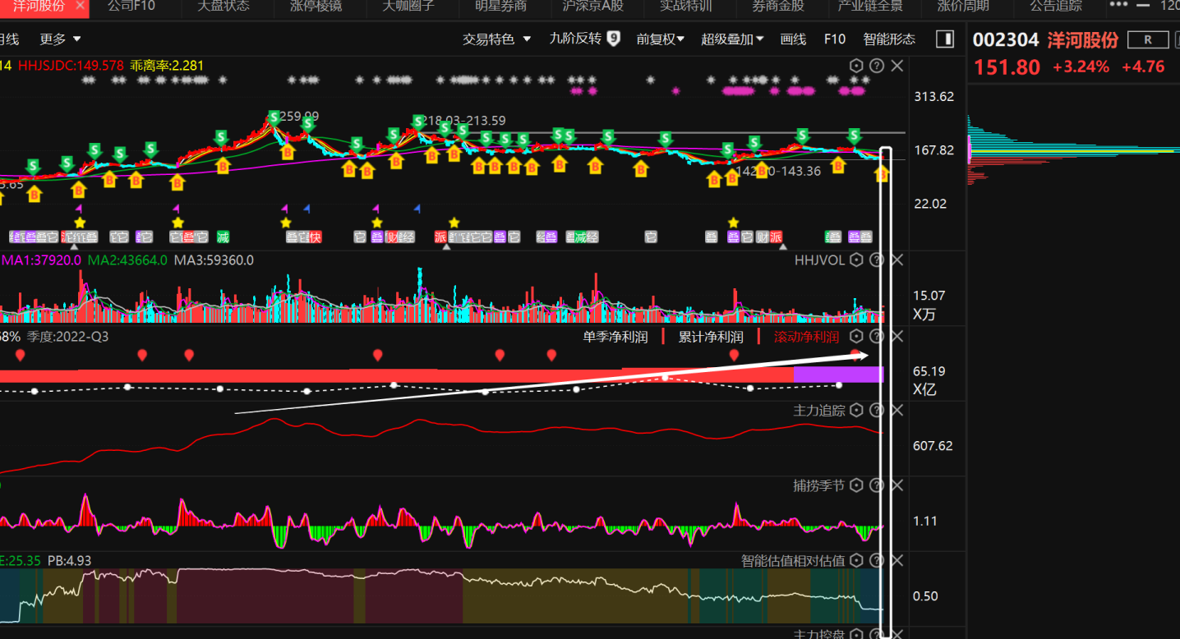Switch to the 大盘状态 tab

coord(224,6)
